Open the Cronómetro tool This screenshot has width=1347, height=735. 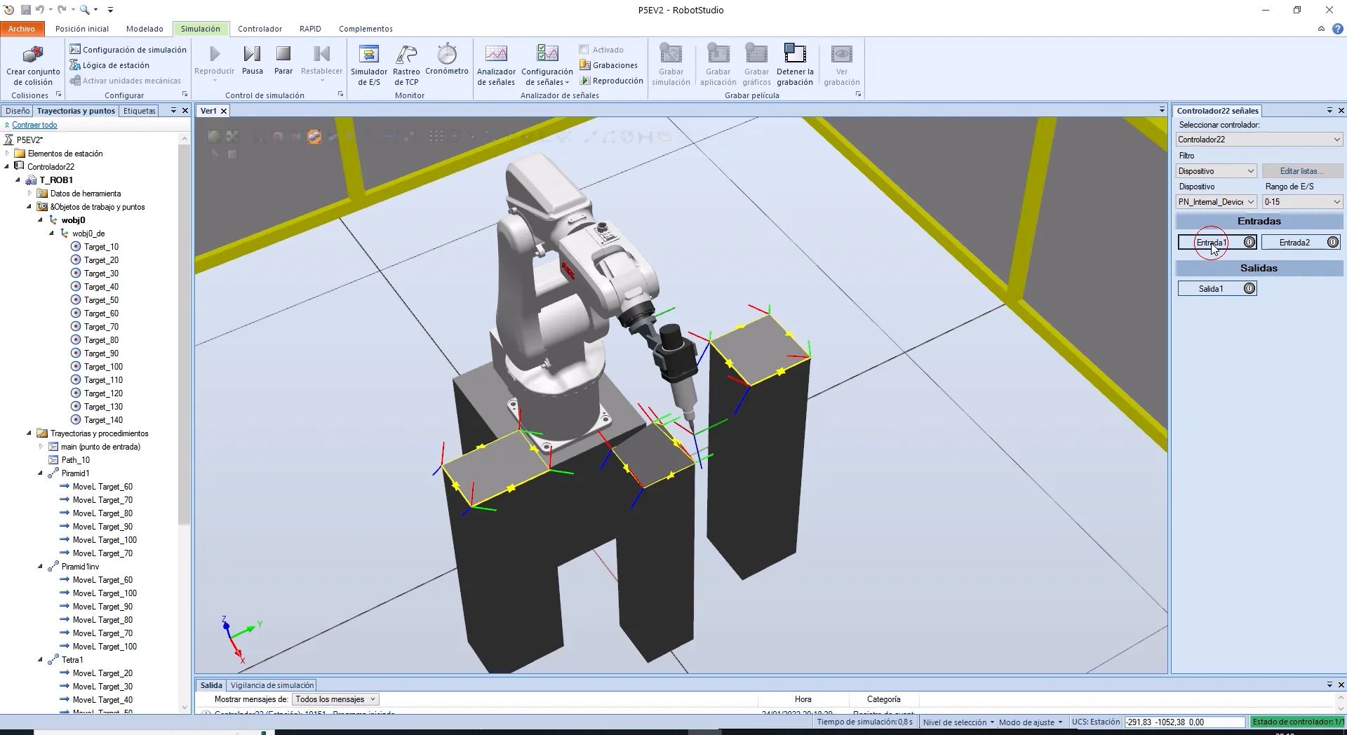[x=447, y=61]
